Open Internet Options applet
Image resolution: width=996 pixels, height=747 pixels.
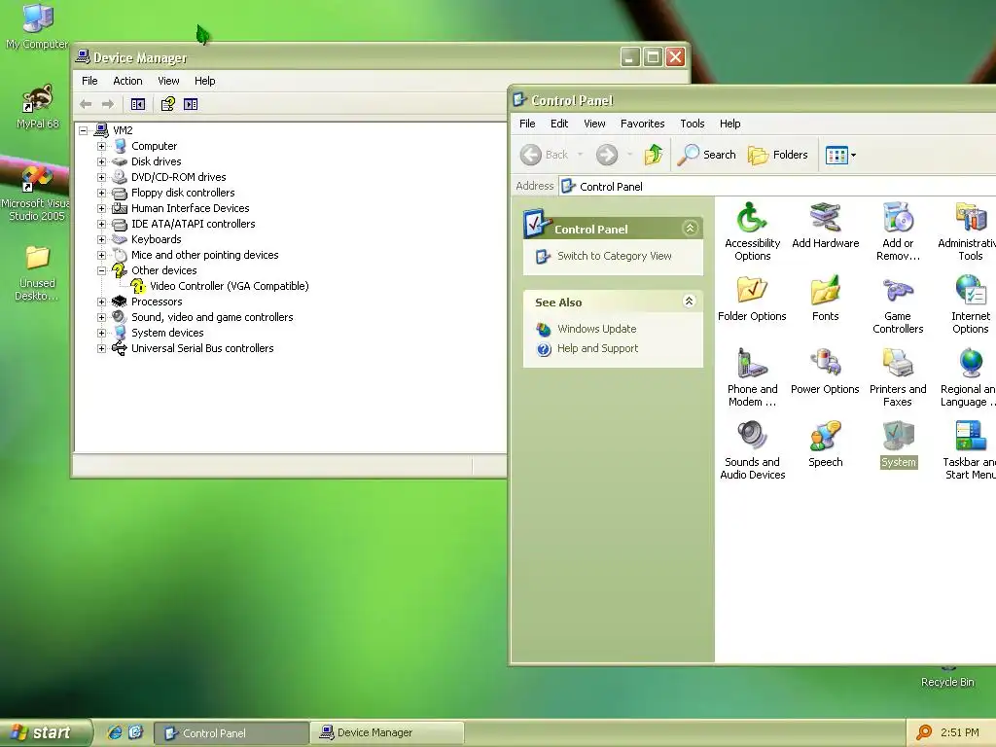(970, 304)
